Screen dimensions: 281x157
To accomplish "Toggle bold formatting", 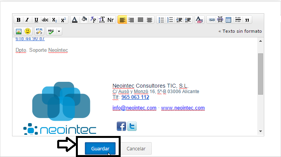I will pyautogui.click(x=18, y=20).
